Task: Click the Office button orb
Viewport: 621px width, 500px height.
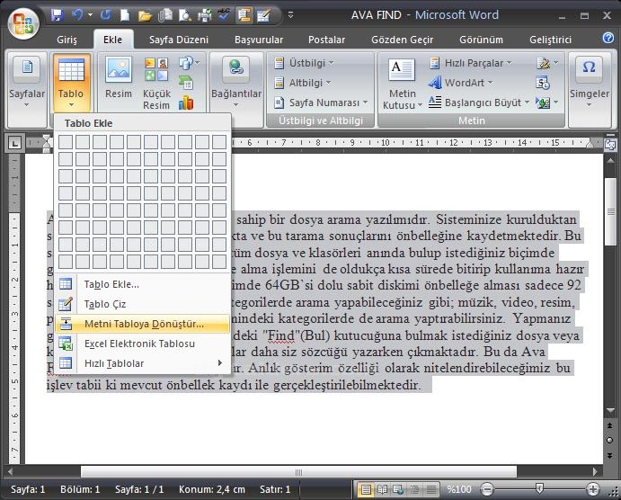Action: (22, 22)
